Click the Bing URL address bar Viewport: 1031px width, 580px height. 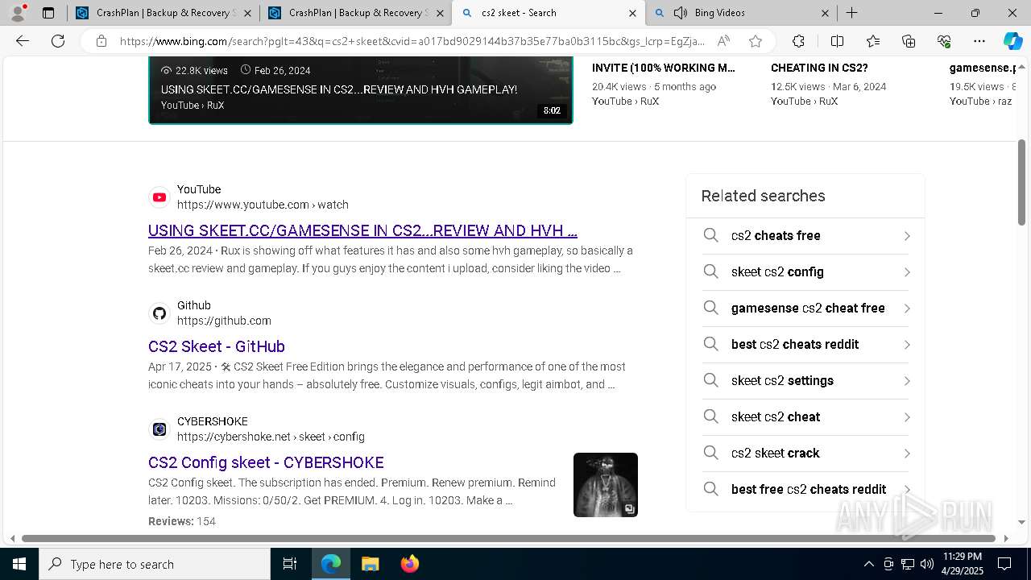click(x=412, y=41)
